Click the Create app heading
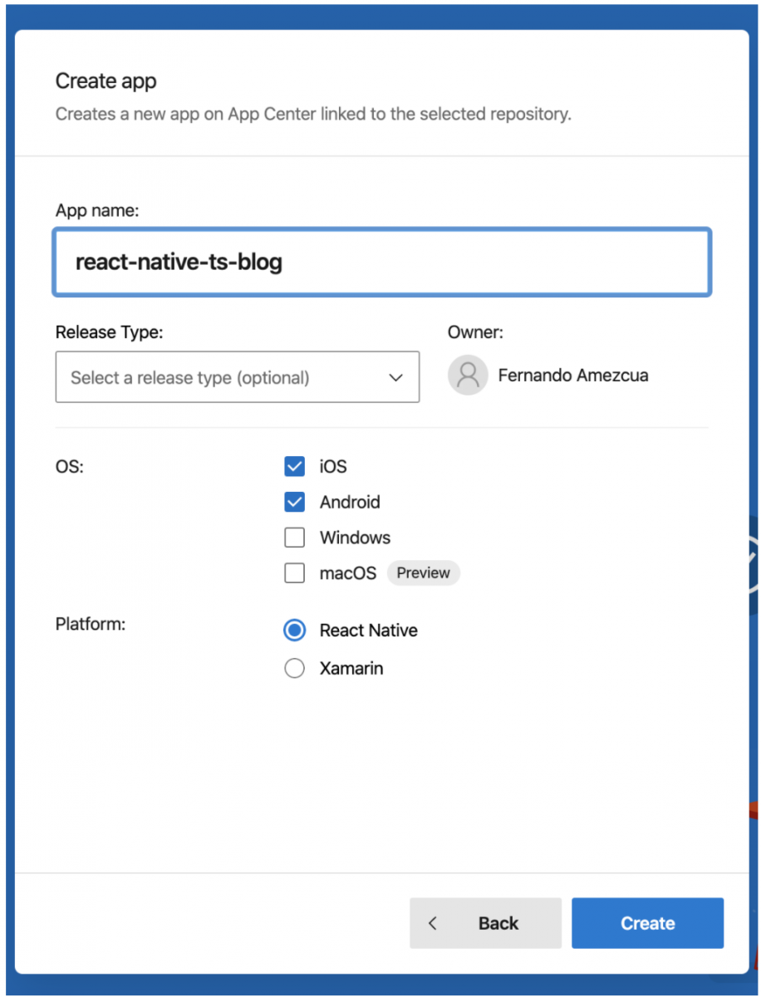The image size is (761, 997). (x=106, y=81)
